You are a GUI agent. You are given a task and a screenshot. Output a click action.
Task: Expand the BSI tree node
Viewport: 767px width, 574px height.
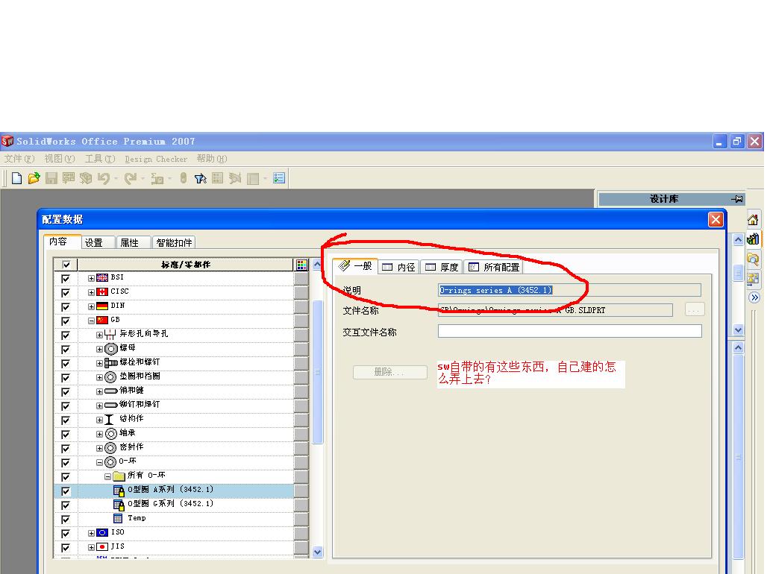91,278
